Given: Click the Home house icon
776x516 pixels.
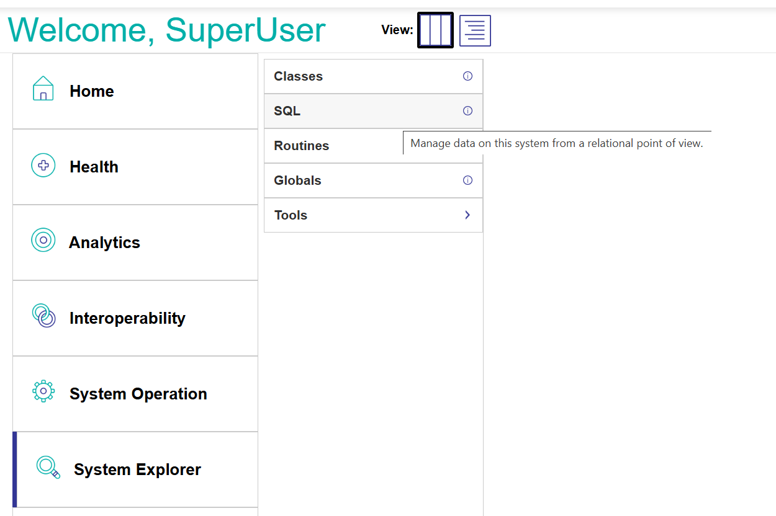Looking at the screenshot, I should point(43,88).
